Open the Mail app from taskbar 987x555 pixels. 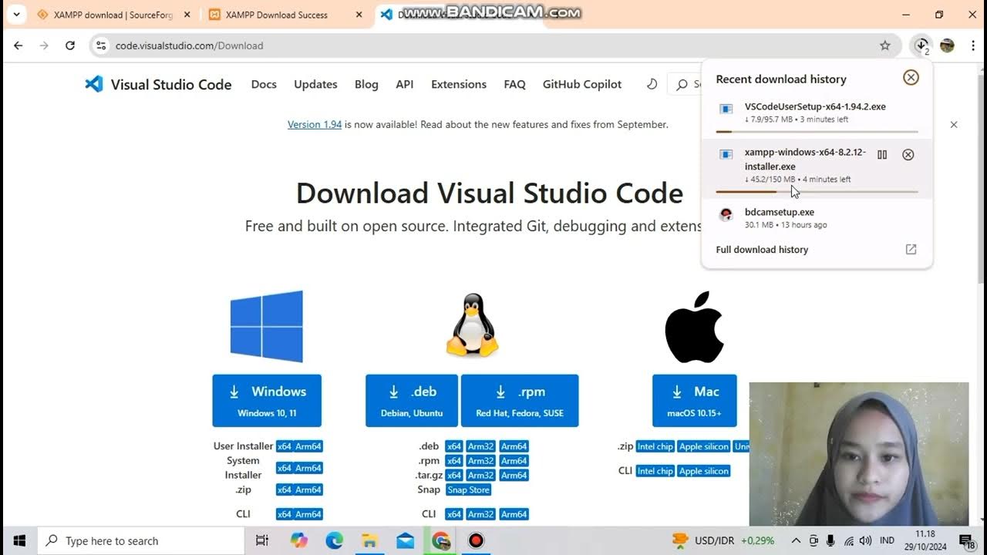click(405, 541)
